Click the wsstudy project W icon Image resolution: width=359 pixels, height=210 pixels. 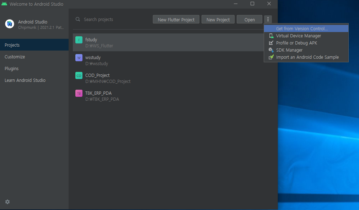[x=79, y=58]
